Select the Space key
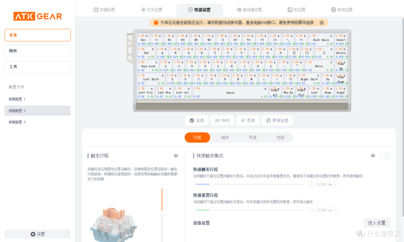Image resolution: width=404 pixels, height=242 pixels. pos(230,92)
